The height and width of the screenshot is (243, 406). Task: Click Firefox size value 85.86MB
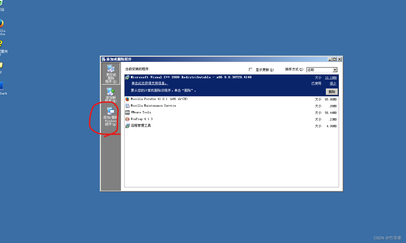pos(331,99)
